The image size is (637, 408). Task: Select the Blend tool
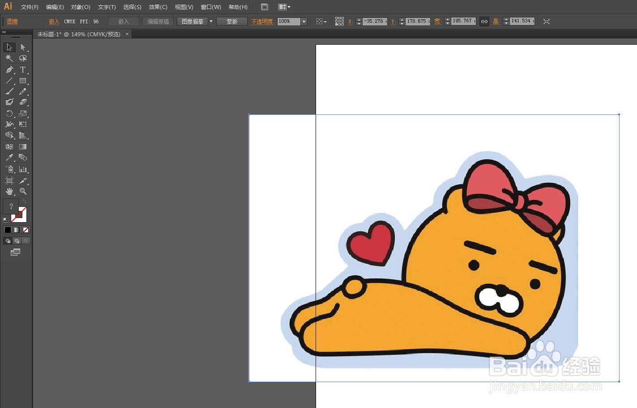pos(23,157)
